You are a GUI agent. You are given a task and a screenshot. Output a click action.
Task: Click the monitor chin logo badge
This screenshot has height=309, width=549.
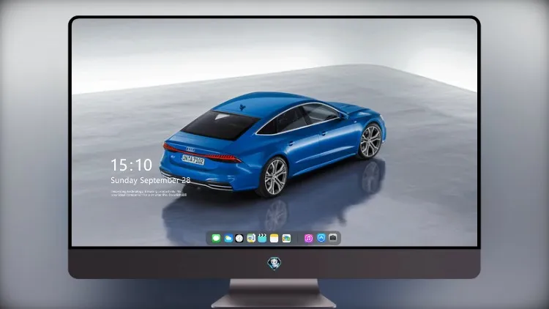point(274,264)
